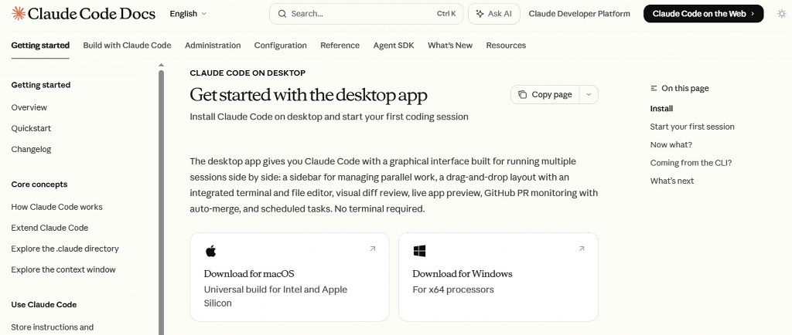The image size is (792, 335).
Task: Open Store instructions and sidebar link
Action: (x=53, y=327)
